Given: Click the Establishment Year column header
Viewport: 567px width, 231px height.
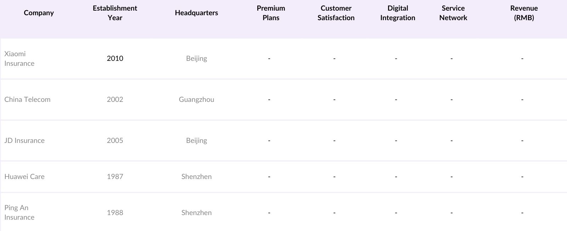Looking at the screenshot, I should (115, 13).
